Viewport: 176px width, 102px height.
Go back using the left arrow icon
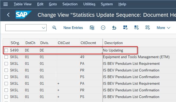tap(8, 15)
